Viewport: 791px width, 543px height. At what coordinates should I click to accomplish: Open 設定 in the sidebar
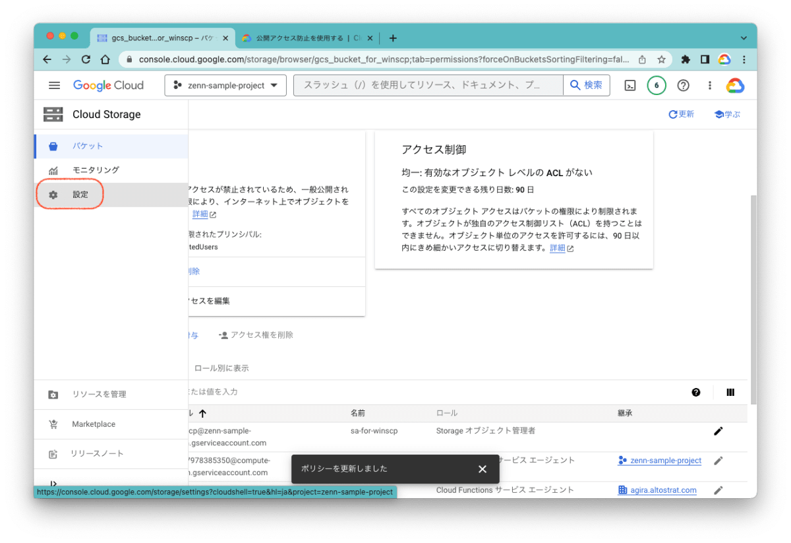click(x=111, y=195)
